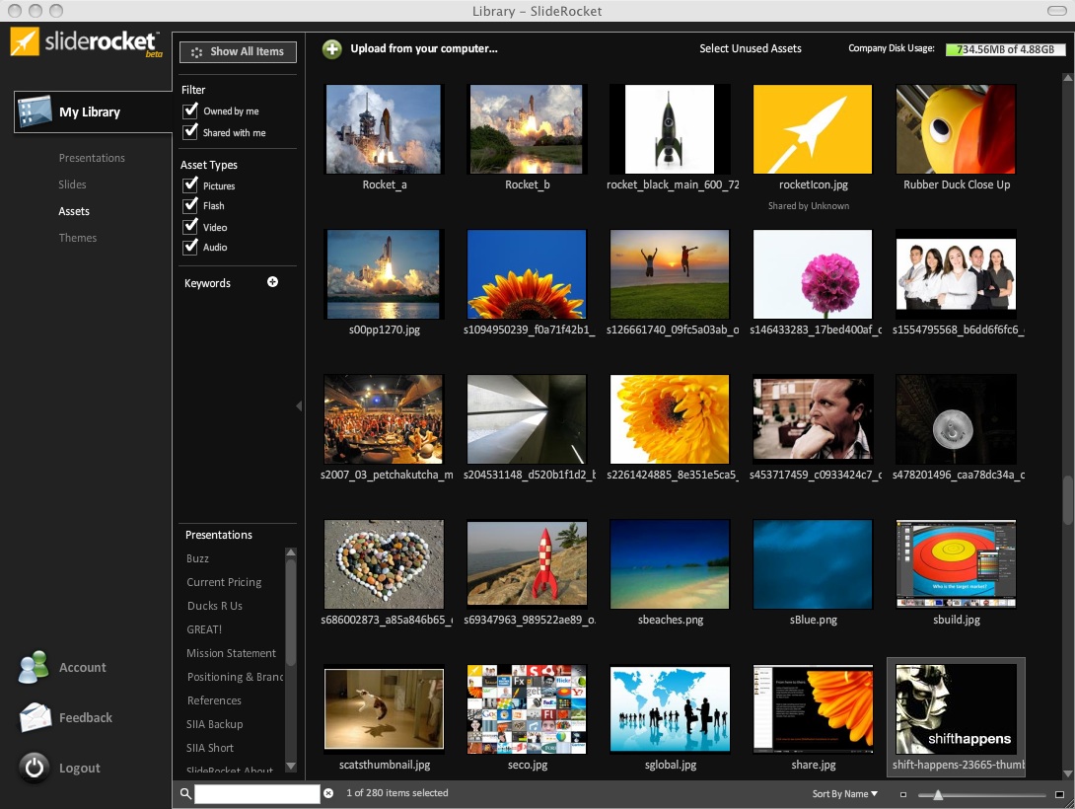Click the small thumbnail size icon
This screenshot has width=1075, height=809.
coord(903,794)
